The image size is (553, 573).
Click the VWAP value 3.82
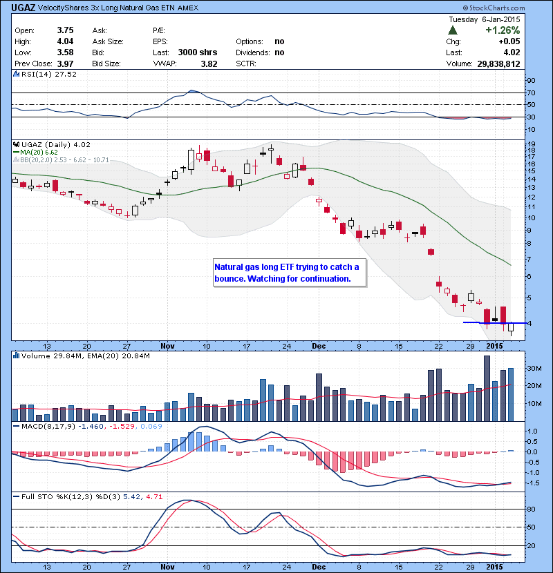pos(209,64)
